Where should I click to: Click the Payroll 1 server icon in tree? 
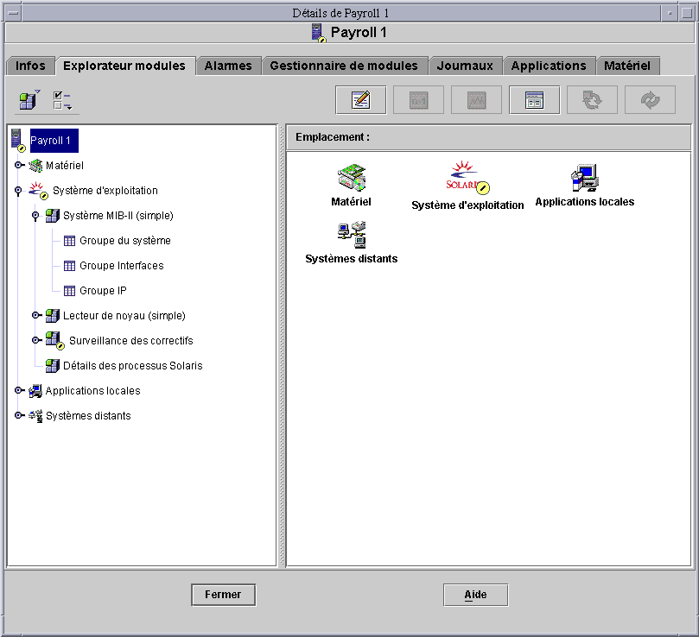tap(18, 141)
